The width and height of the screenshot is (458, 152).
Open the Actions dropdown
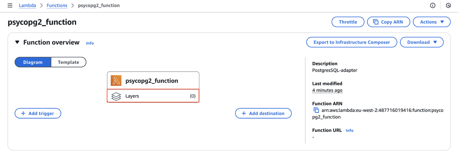[x=432, y=22]
